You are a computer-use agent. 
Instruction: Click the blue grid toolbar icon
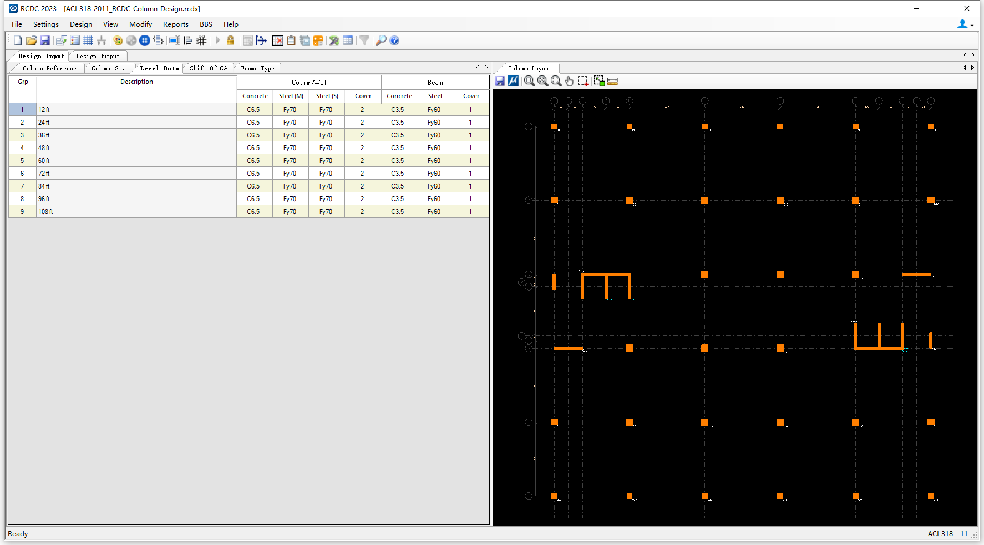[x=88, y=40]
